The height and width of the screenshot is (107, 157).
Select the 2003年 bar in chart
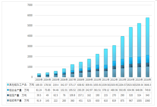pos(39,75)
